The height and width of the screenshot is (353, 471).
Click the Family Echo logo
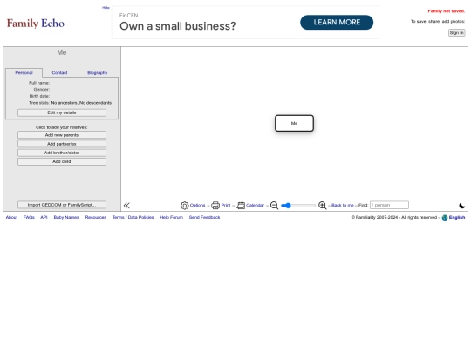click(36, 24)
